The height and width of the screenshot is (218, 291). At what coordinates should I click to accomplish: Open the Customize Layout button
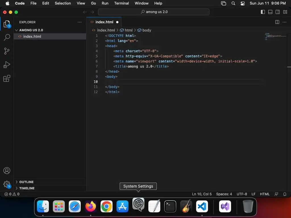pyautogui.click(x=285, y=12)
